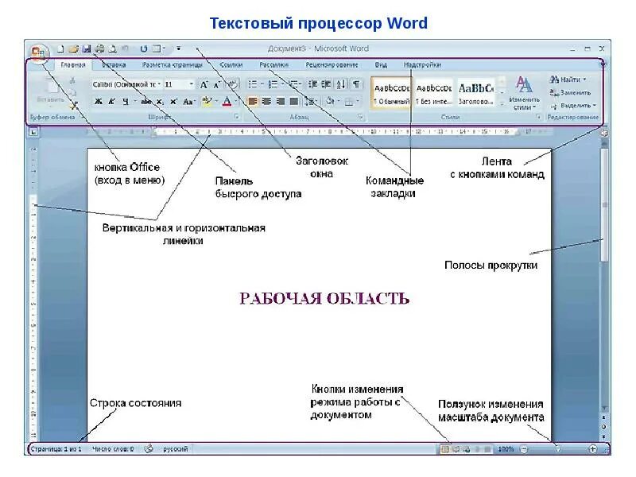Toggle italic К formatting
The height and width of the screenshot is (477, 636).
click(x=111, y=102)
